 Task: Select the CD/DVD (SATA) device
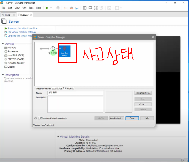tap(16, 59)
